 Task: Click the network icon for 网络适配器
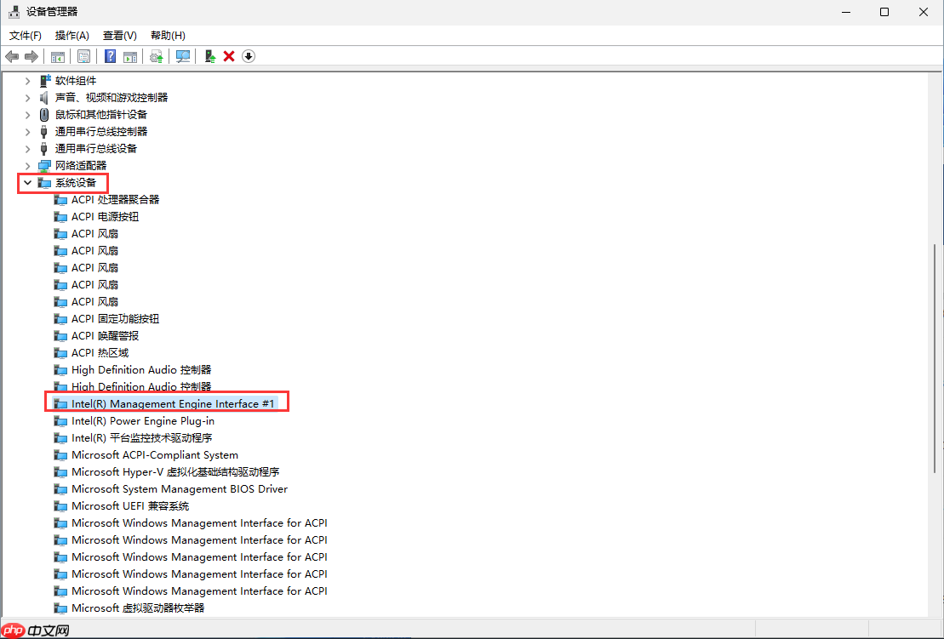(x=44, y=165)
